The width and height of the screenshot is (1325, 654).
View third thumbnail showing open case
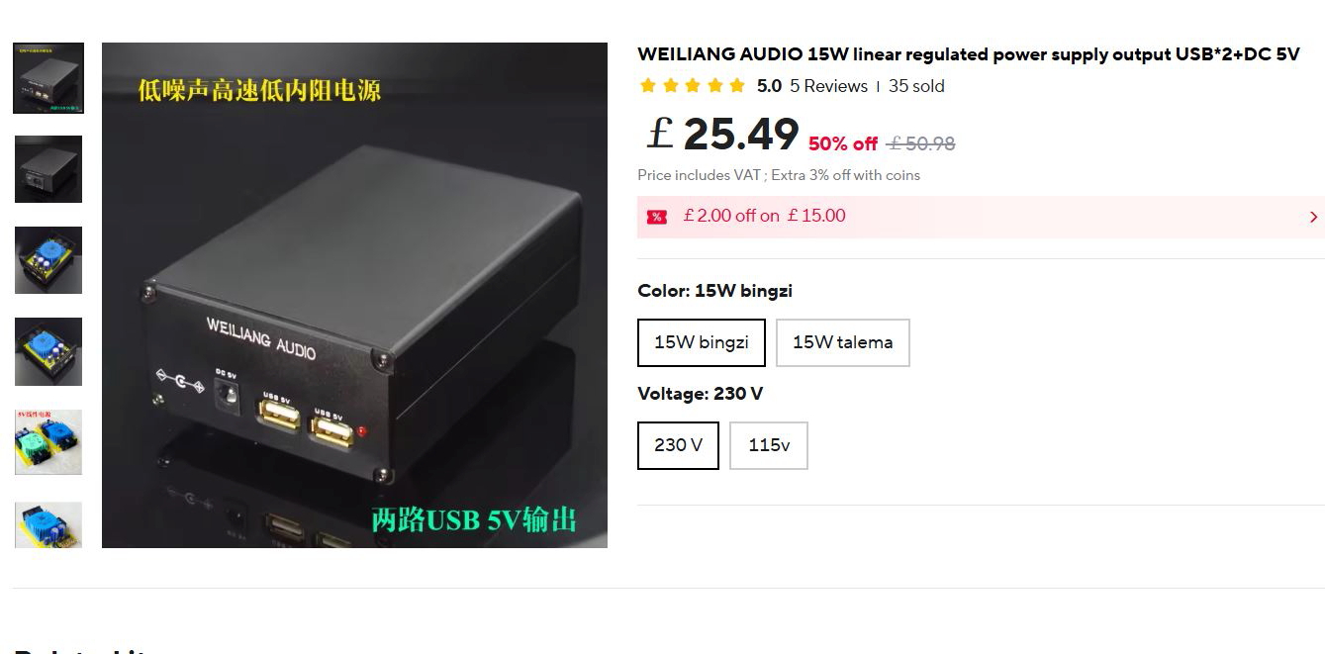(48, 260)
